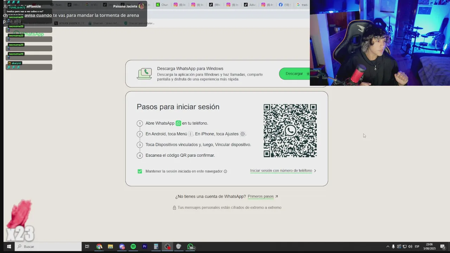Show hidden system tray icons

388,247
